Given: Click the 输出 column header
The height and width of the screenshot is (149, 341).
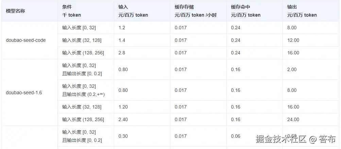Looking at the screenshot, I should coord(302,11).
